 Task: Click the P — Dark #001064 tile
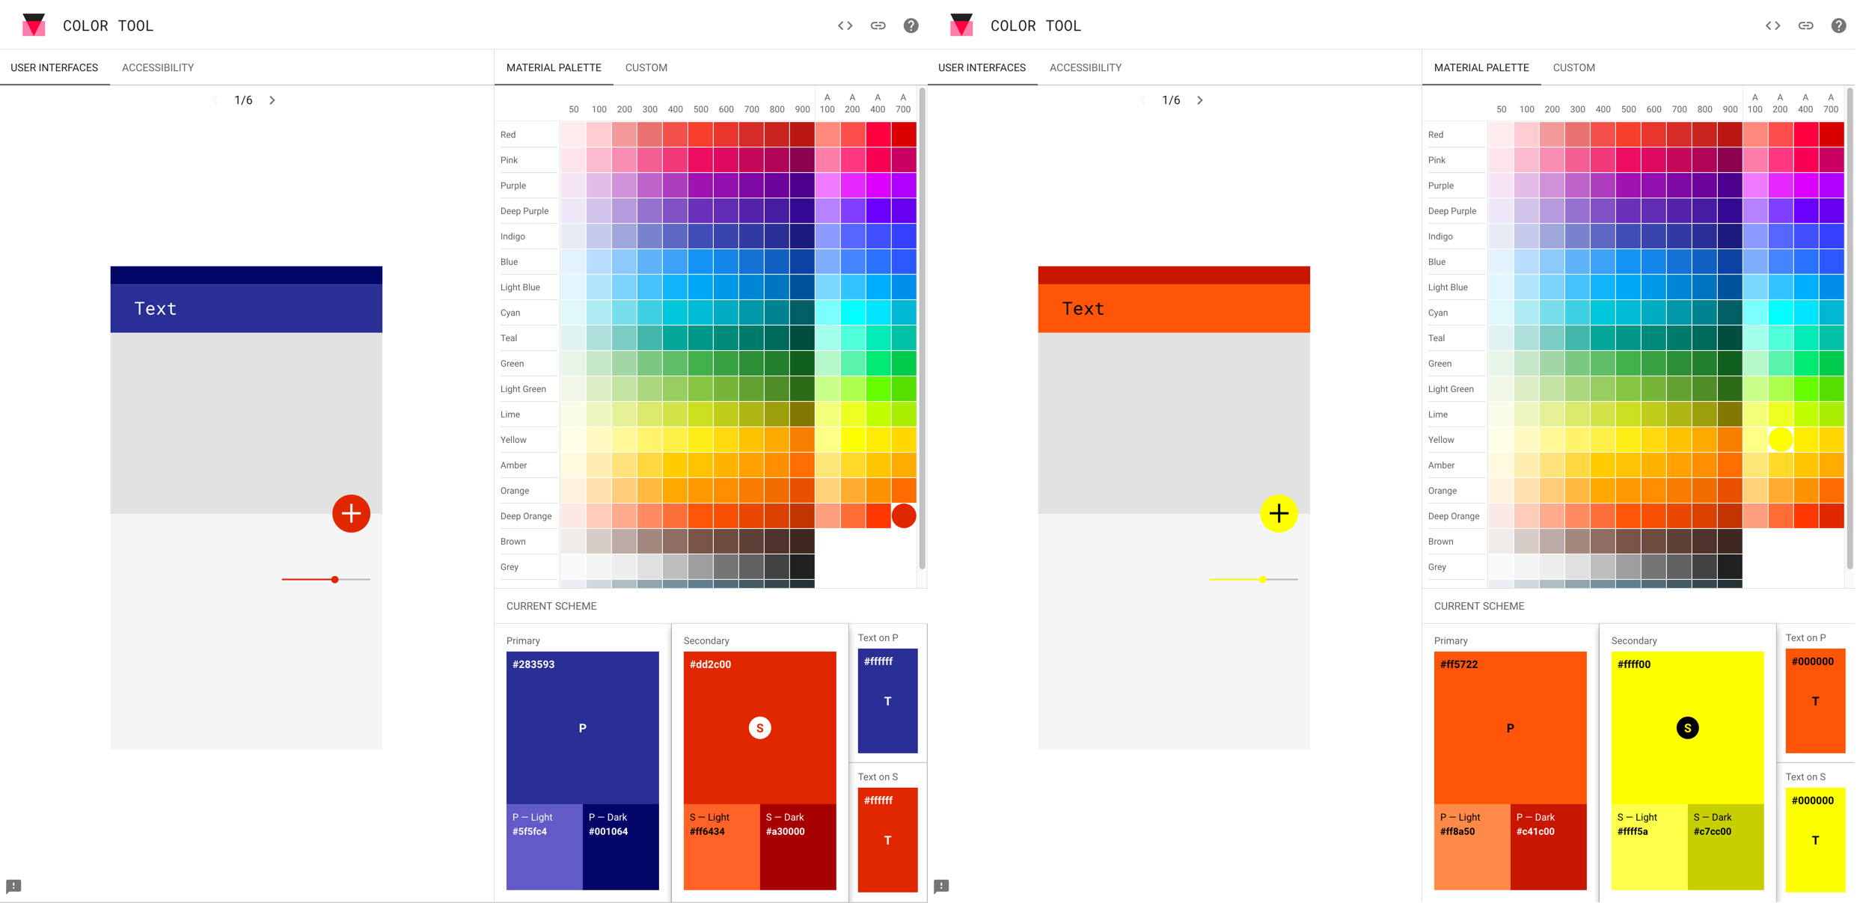pyautogui.click(x=621, y=847)
